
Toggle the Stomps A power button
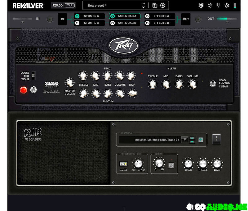77,16
